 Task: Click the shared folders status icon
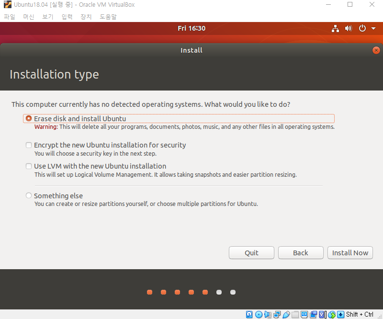[295, 314]
